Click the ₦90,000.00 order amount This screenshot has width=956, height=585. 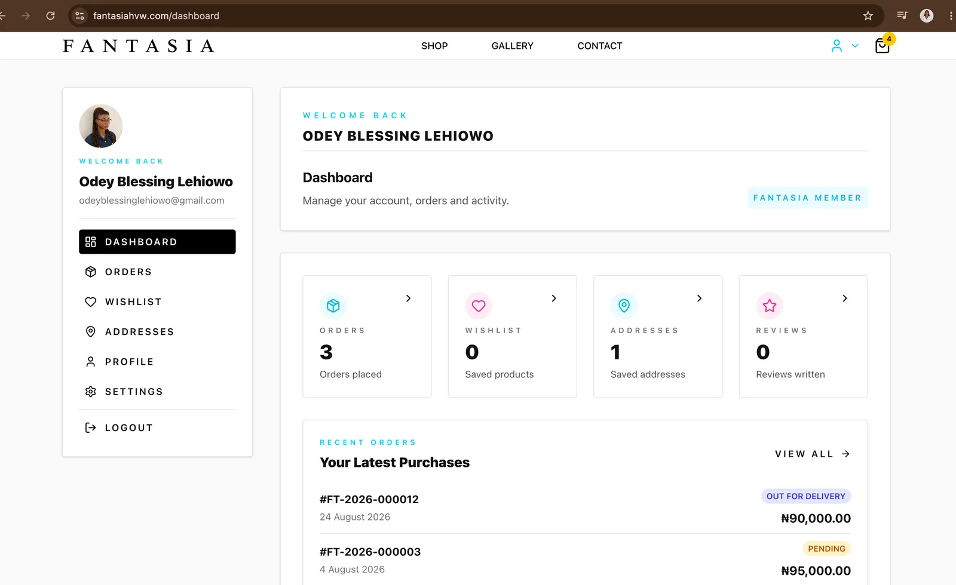pos(816,519)
